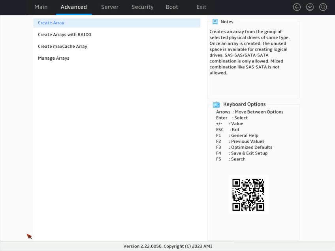Click 'F3 : Optimized Defaults' line

click(x=244, y=147)
